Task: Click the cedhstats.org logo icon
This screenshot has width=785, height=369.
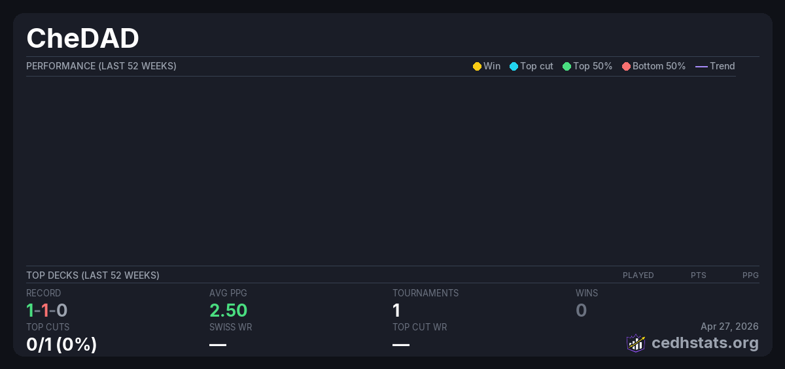Action: point(636,343)
